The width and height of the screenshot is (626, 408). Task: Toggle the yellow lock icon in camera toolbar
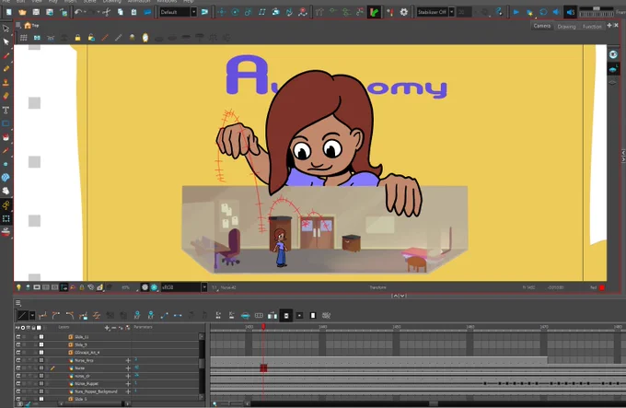pos(77,38)
